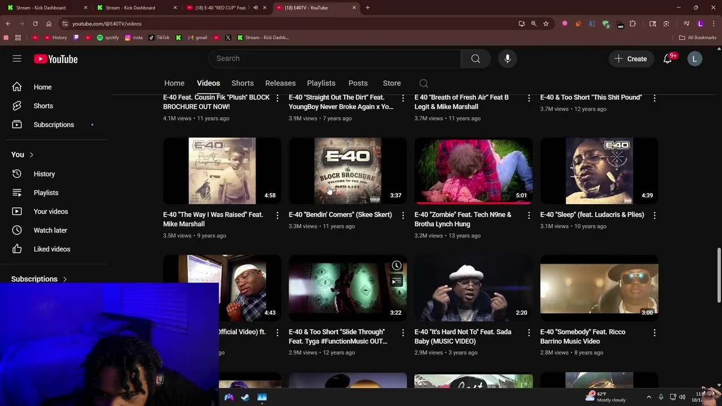Open the insta bookmark
The width and height of the screenshot is (722, 406).
(x=134, y=37)
